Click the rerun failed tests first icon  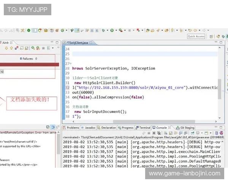coord(38,48)
